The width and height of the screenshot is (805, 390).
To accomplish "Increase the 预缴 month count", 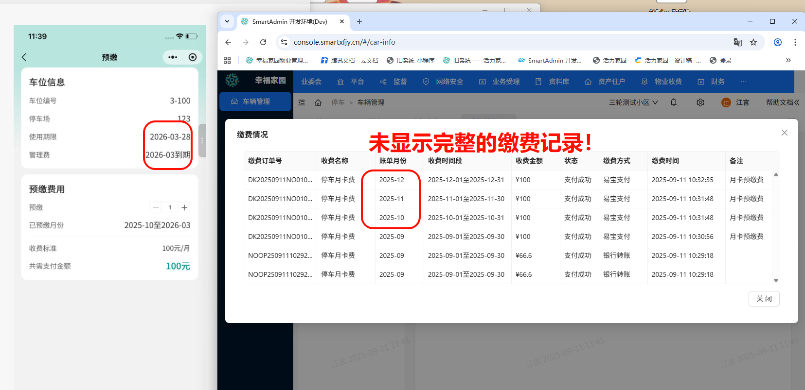I will point(184,207).
